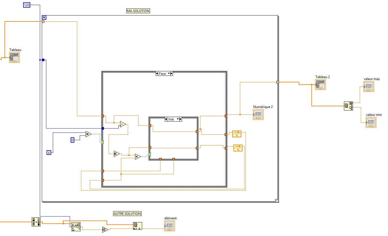The width and height of the screenshot is (388, 236).
Task: Select the Tableau array indicator terminal
Action: pyautogui.click(x=14, y=58)
